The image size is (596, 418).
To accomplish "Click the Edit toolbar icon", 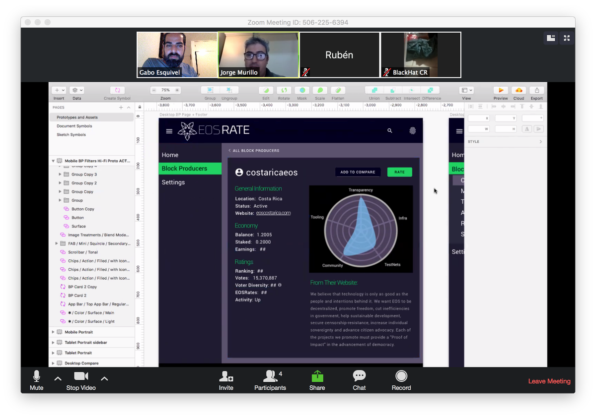I will 266,90.
